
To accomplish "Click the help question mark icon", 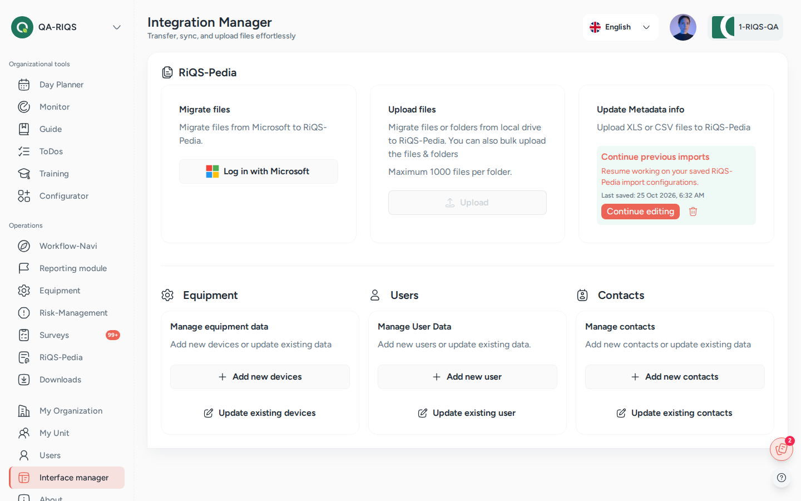I will 782,478.
